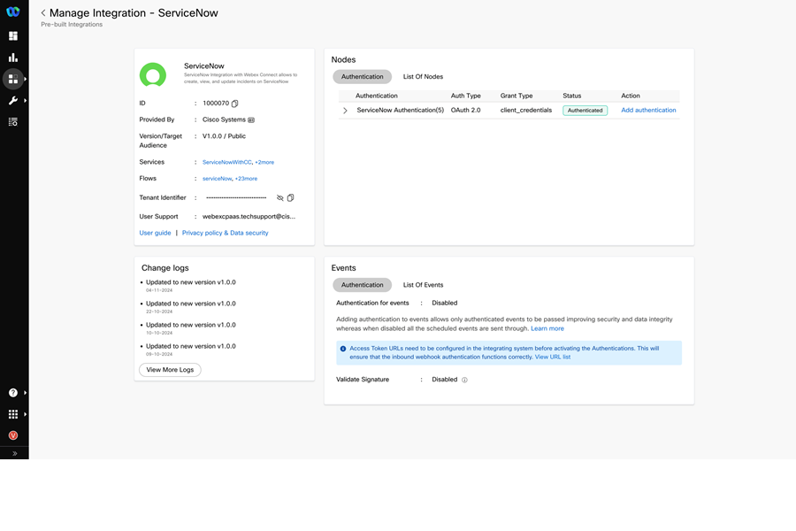Open the red user profile avatar

[13, 435]
